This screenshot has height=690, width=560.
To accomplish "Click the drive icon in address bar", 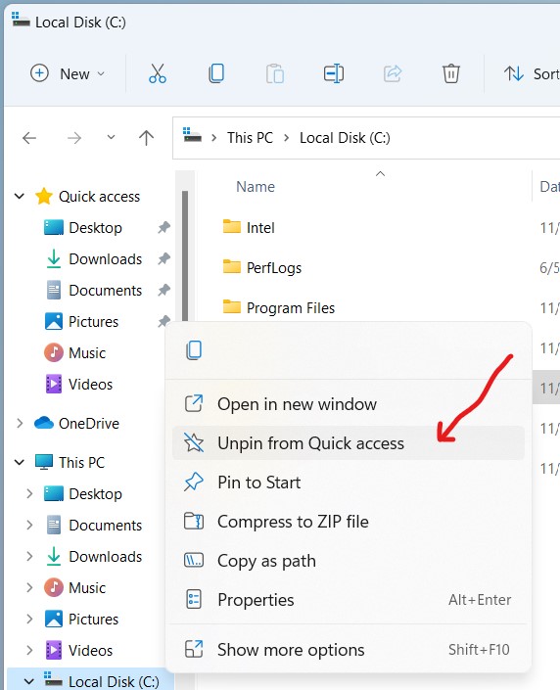I will coord(192,135).
